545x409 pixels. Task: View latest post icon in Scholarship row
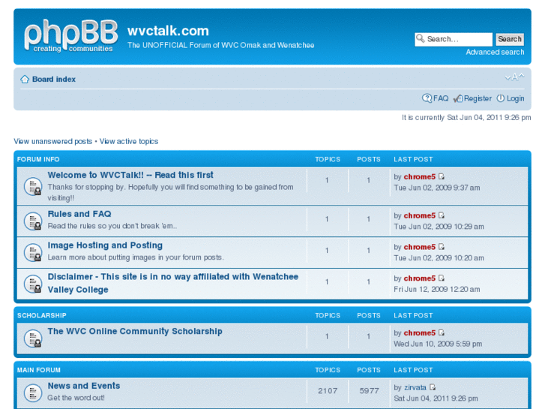click(x=442, y=332)
